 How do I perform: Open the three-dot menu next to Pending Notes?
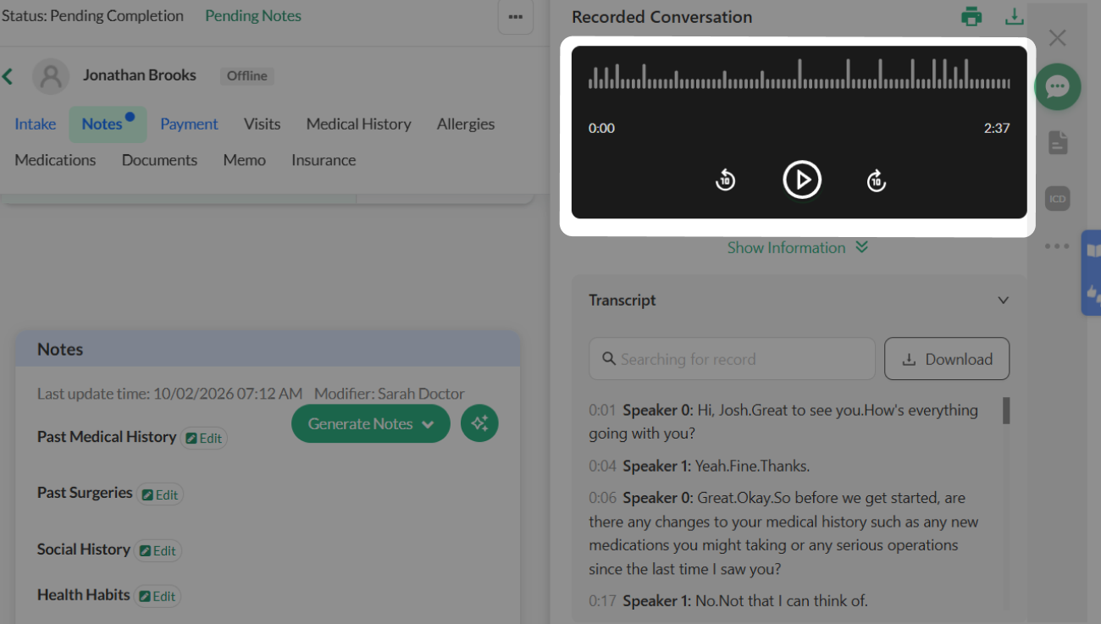[x=515, y=16]
